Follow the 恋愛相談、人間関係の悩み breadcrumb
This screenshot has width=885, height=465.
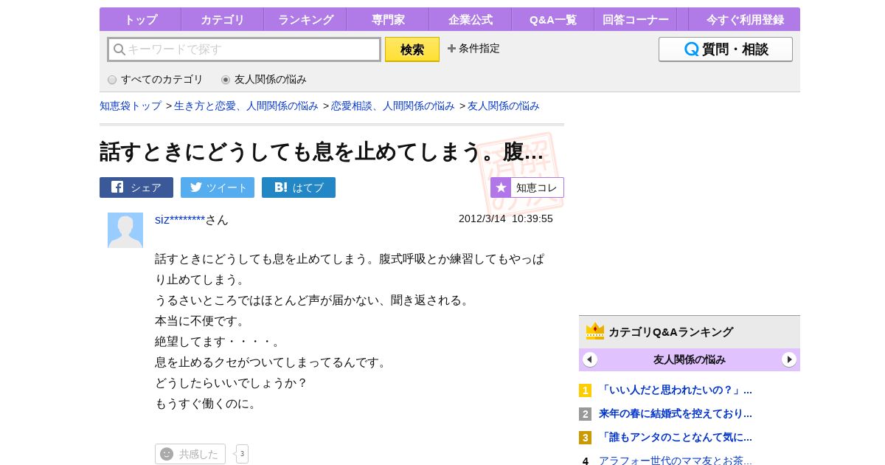coord(393,106)
